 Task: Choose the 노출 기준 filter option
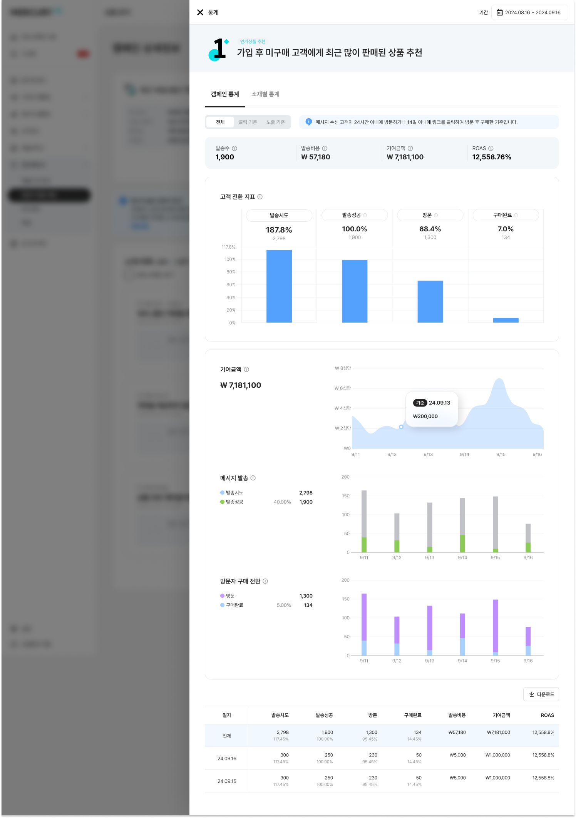coord(275,122)
